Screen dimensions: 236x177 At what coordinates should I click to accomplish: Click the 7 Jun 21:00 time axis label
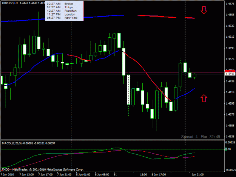click(65, 175)
